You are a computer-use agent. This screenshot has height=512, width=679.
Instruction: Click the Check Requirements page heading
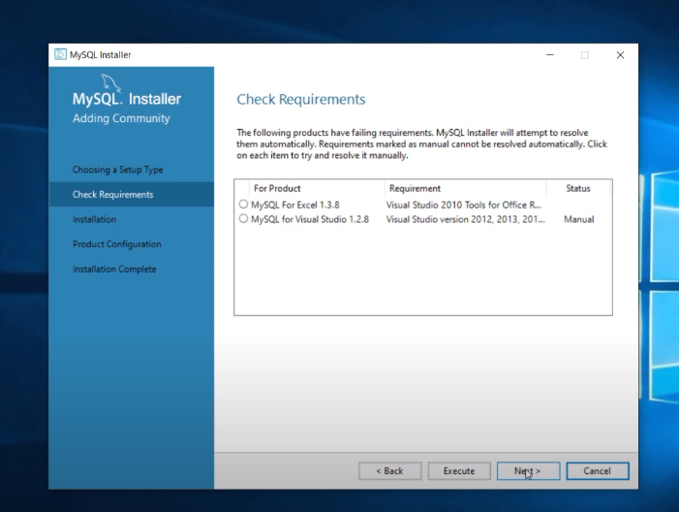[301, 99]
